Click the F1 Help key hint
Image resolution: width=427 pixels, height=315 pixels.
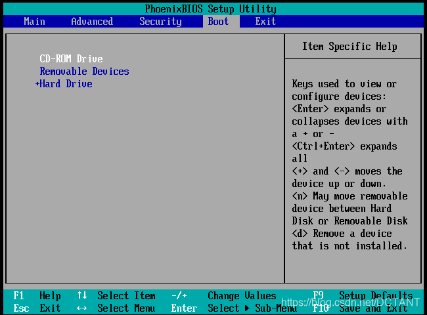pos(37,296)
